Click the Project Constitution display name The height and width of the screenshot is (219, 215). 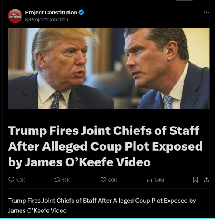tap(51, 12)
